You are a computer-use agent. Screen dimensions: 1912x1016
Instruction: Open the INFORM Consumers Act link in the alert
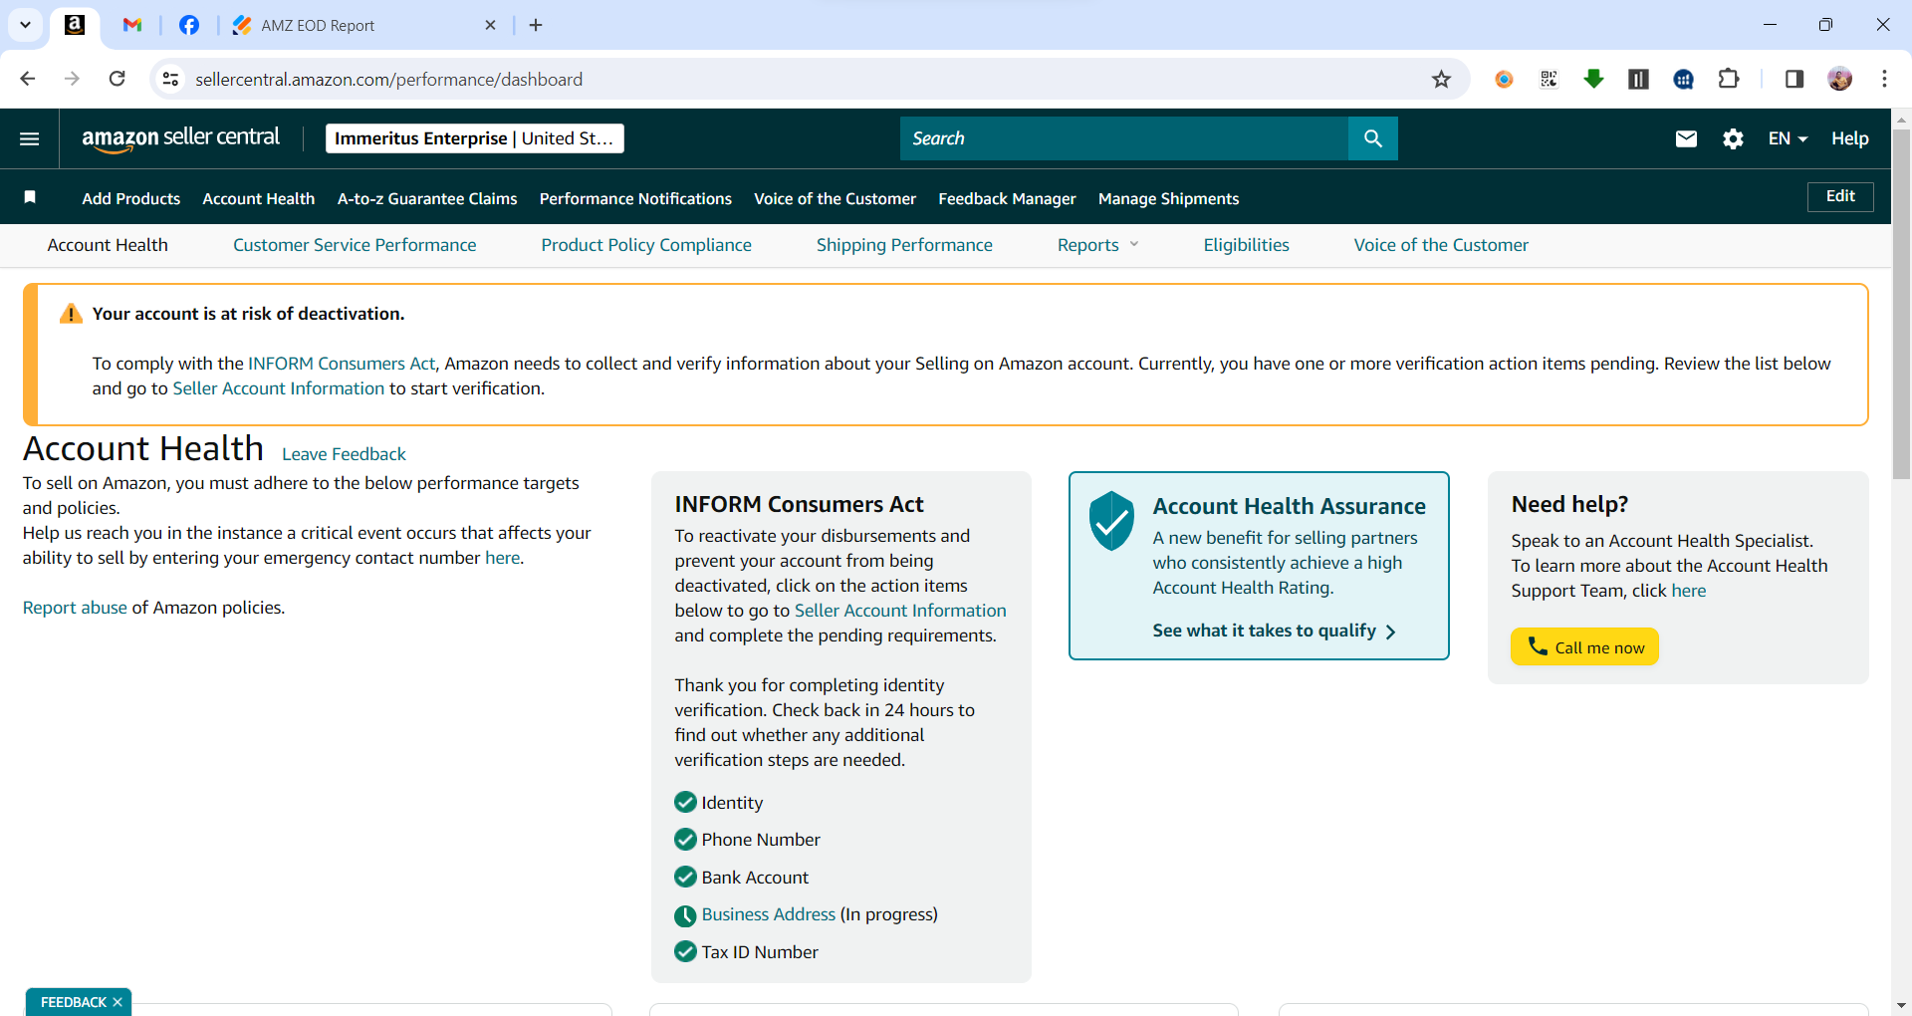(x=342, y=364)
